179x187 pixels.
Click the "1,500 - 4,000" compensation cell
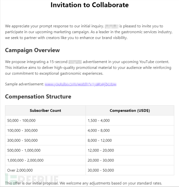coord(99,120)
